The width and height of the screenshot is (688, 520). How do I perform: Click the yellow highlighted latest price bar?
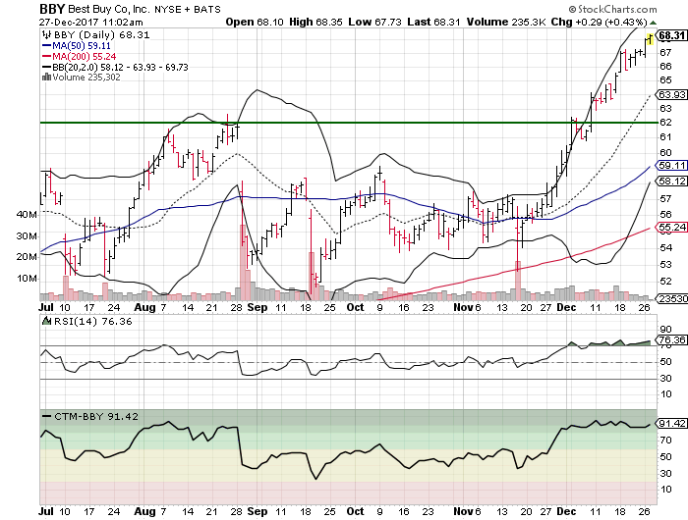coord(650,39)
